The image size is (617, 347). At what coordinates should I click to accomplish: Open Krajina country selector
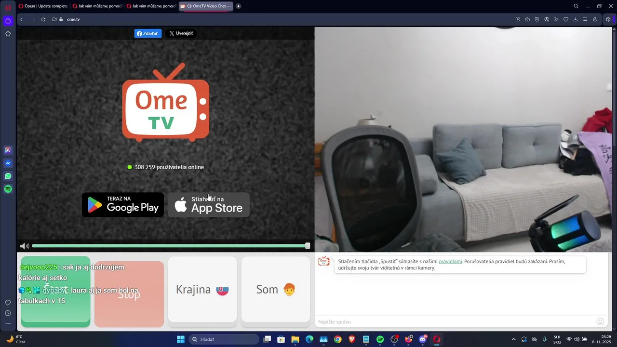click(x=202, y=289)
